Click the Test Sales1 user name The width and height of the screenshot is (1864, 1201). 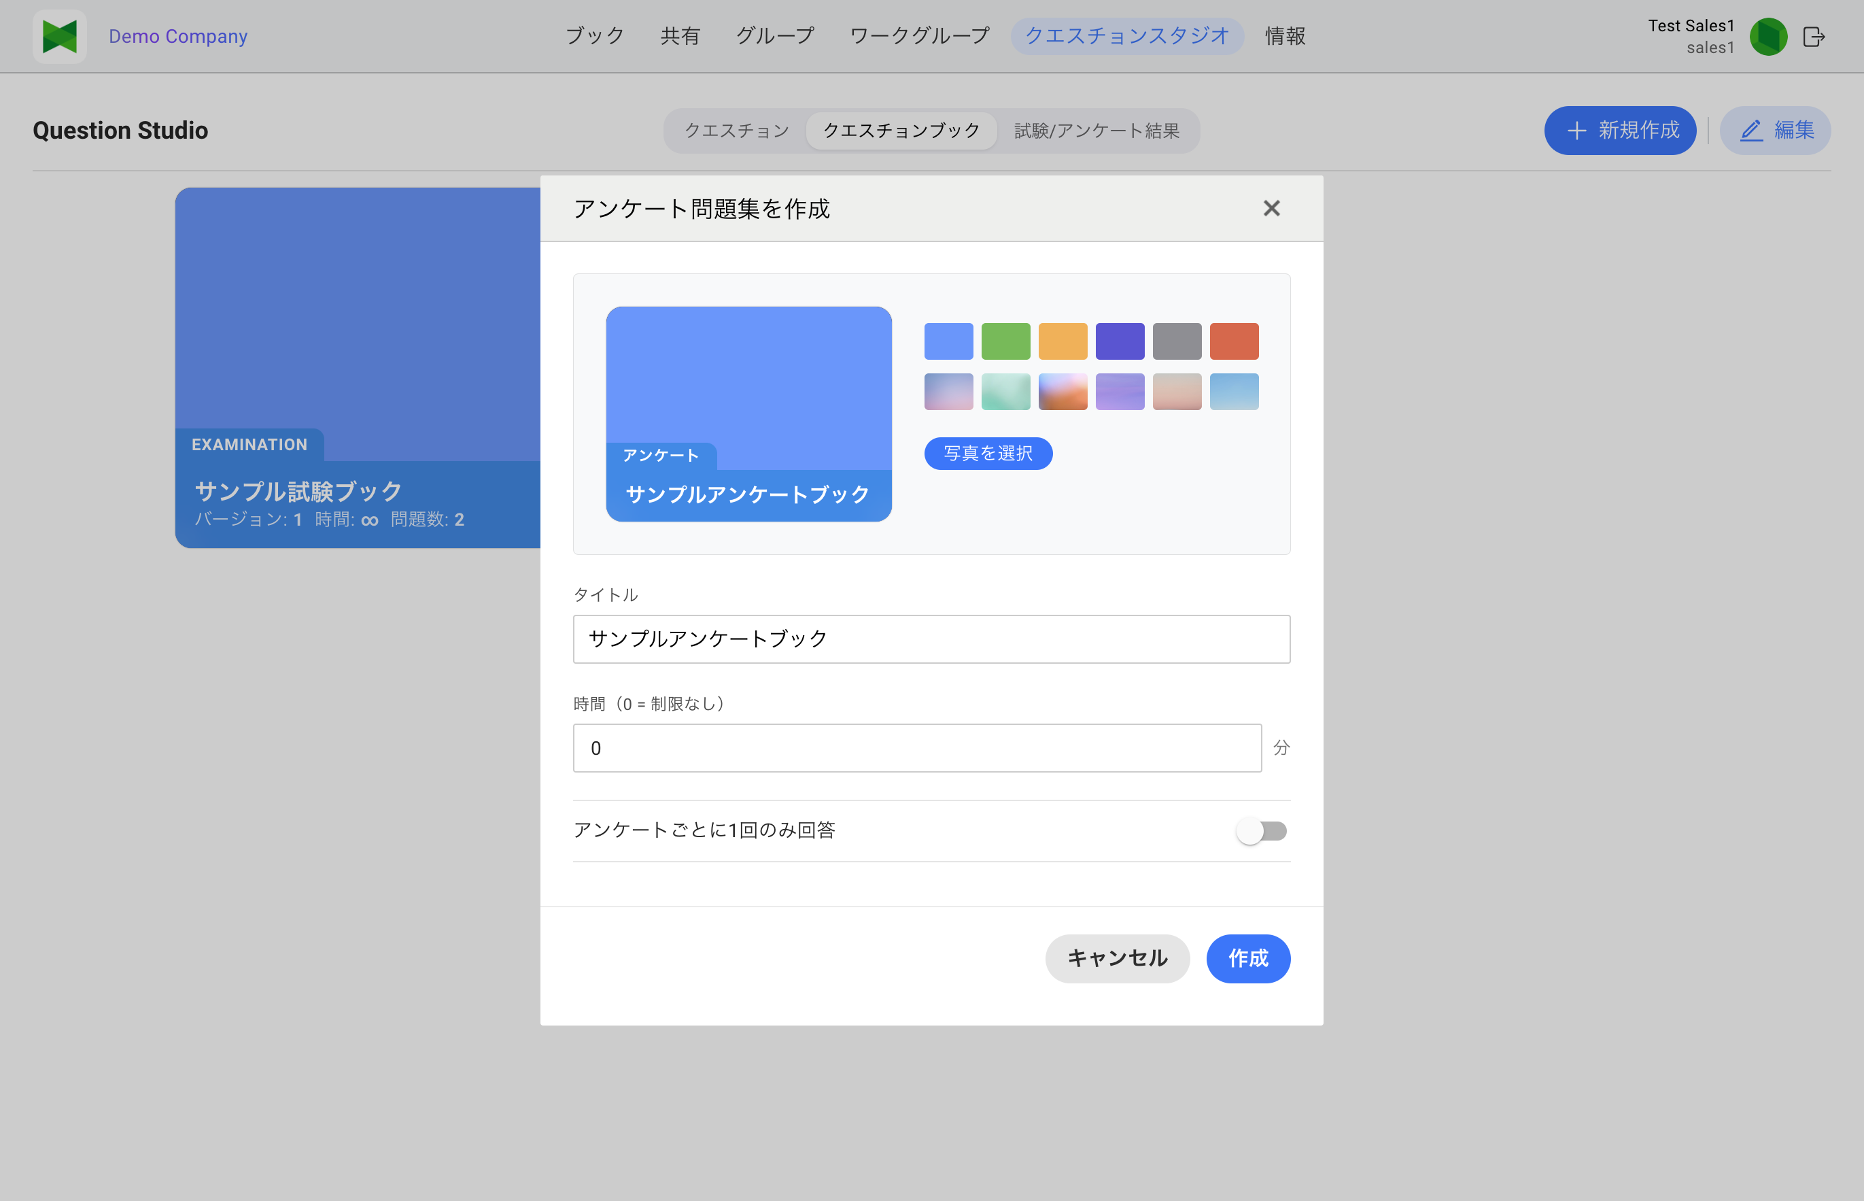click(x=1691, y=26)
